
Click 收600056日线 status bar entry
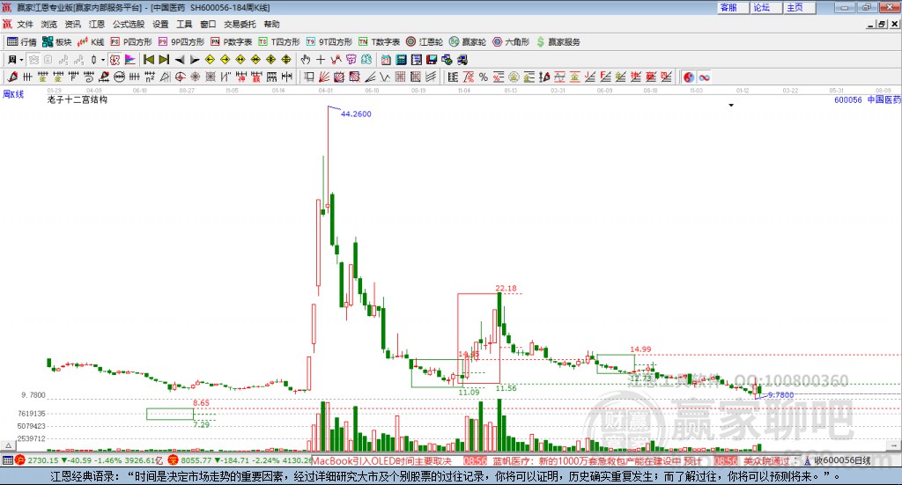coord(841,460)
